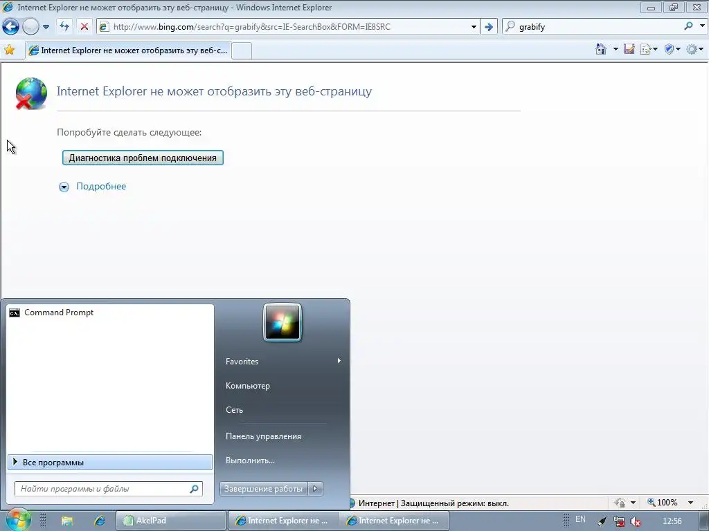Click the Start menu search magnifier icon

(194, 489)
